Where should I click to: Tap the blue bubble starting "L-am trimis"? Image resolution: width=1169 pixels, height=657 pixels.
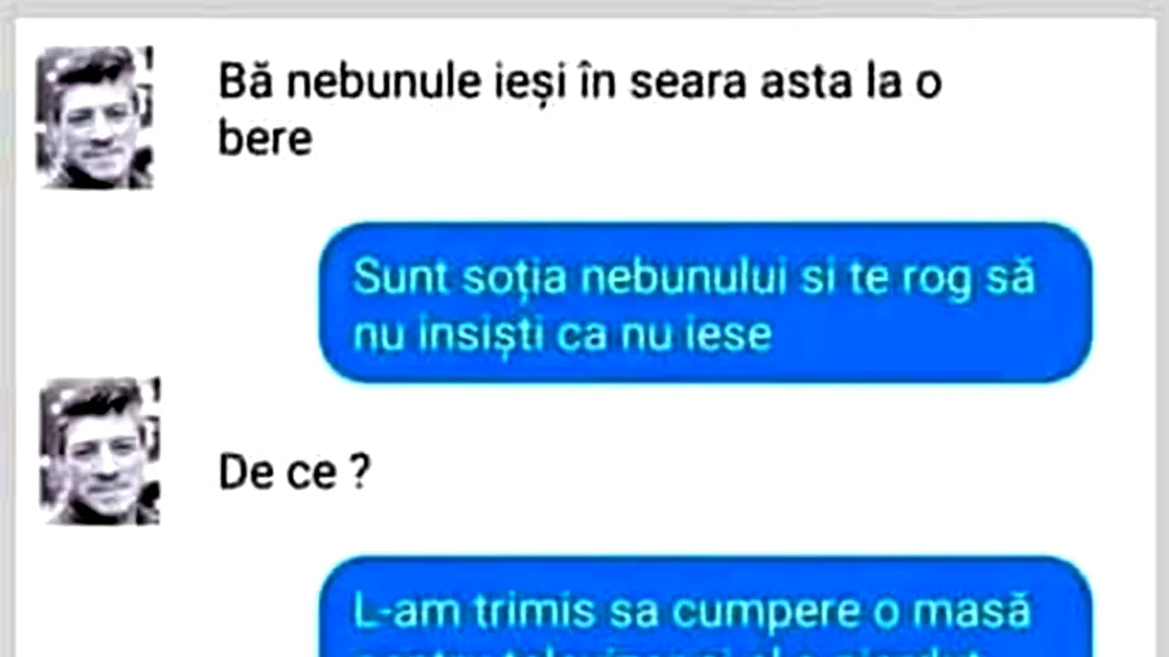click(x=705, y=607)
